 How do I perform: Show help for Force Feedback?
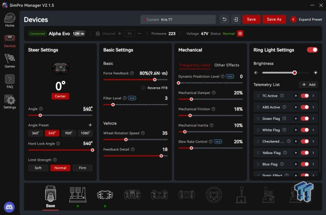(x=132, y=73)
